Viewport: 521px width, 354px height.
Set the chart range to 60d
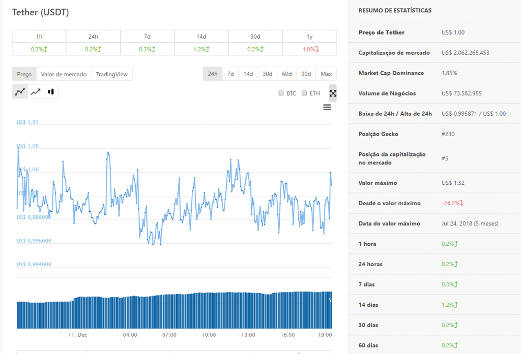coord(287,74)
